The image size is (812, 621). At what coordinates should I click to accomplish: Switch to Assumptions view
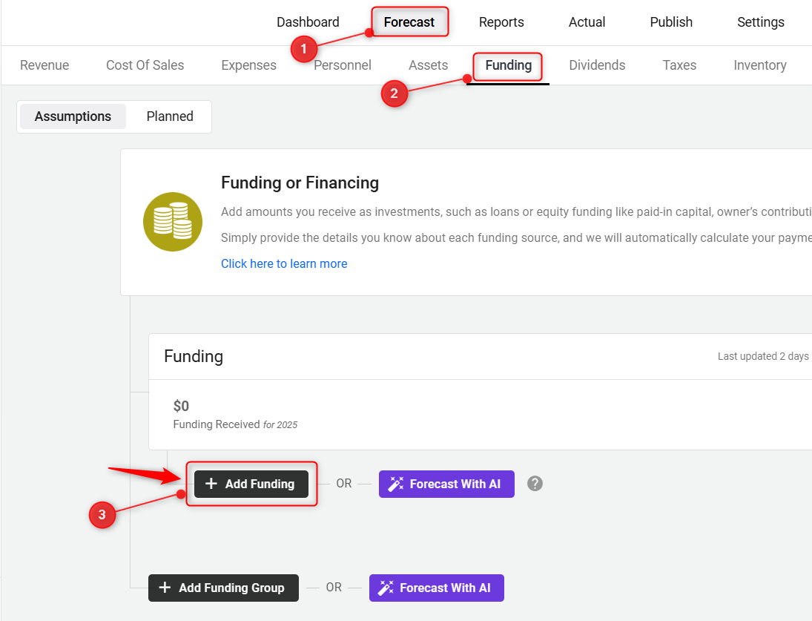click(73, 116)
